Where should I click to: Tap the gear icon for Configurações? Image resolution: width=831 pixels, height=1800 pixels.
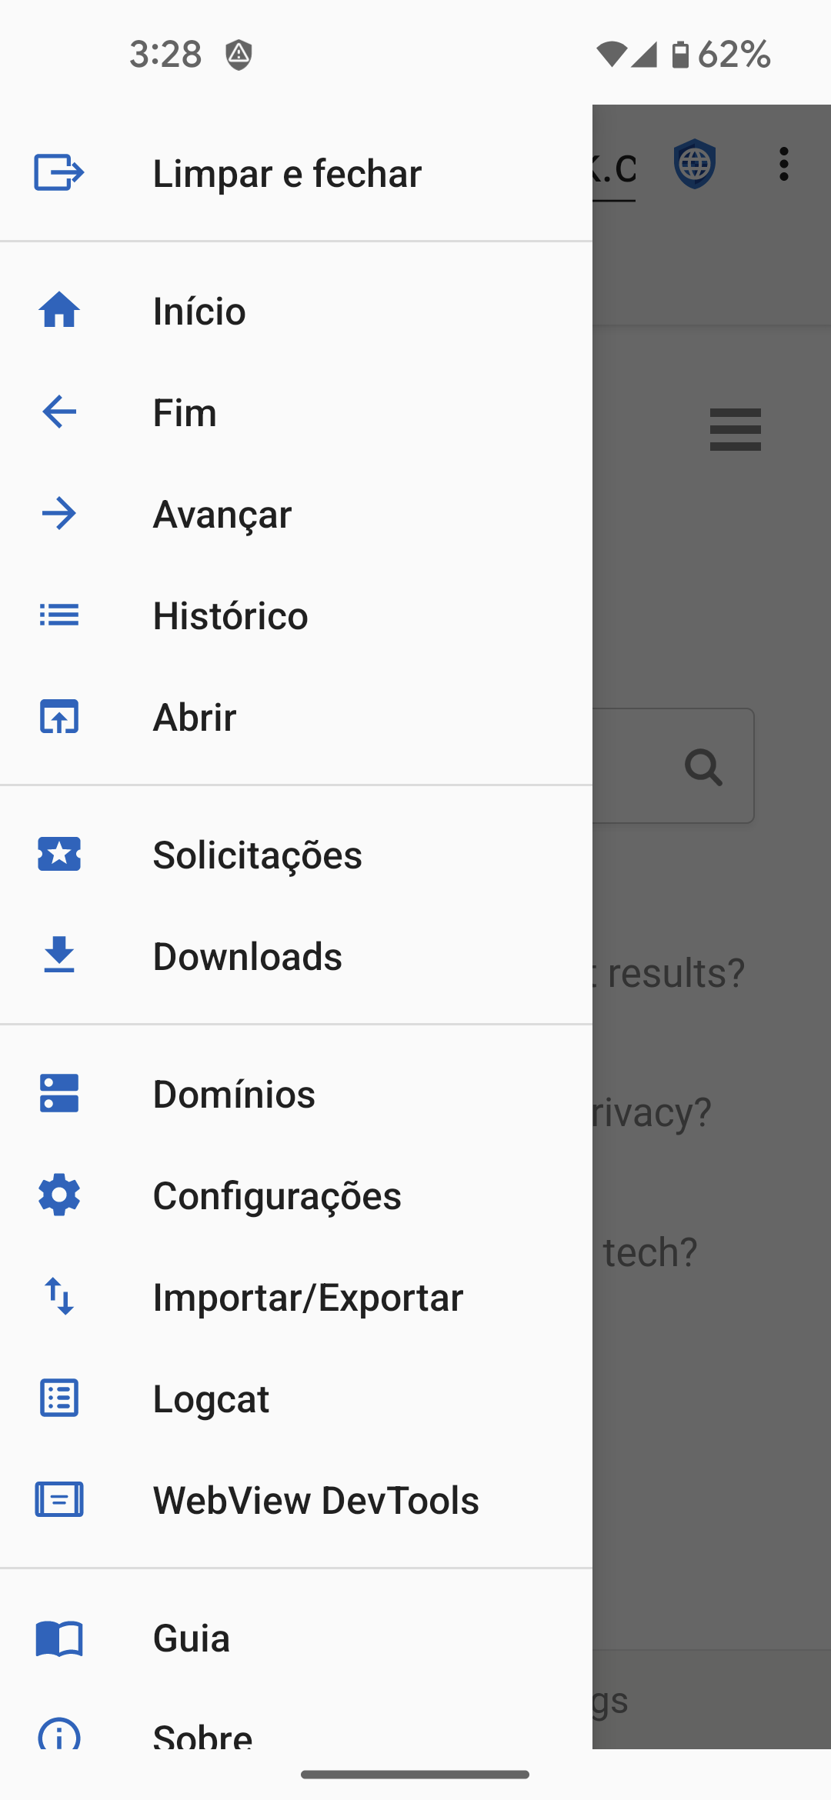pyautogui.click(x=58, y=1195)
